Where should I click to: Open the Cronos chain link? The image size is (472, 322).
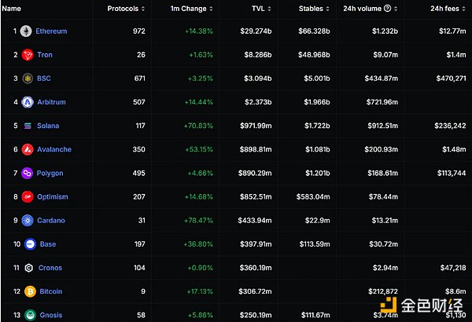(50, 268)
